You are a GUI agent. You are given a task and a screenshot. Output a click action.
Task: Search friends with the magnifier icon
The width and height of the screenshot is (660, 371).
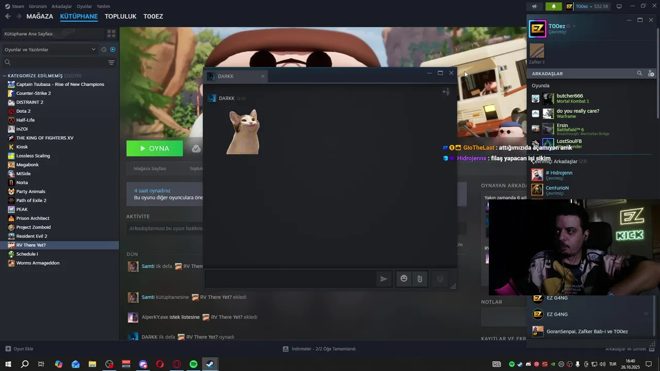[639, 73]
